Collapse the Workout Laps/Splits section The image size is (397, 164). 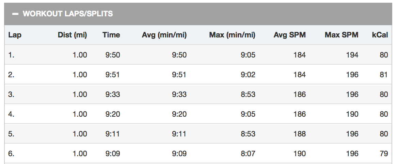tap(15, 14)
